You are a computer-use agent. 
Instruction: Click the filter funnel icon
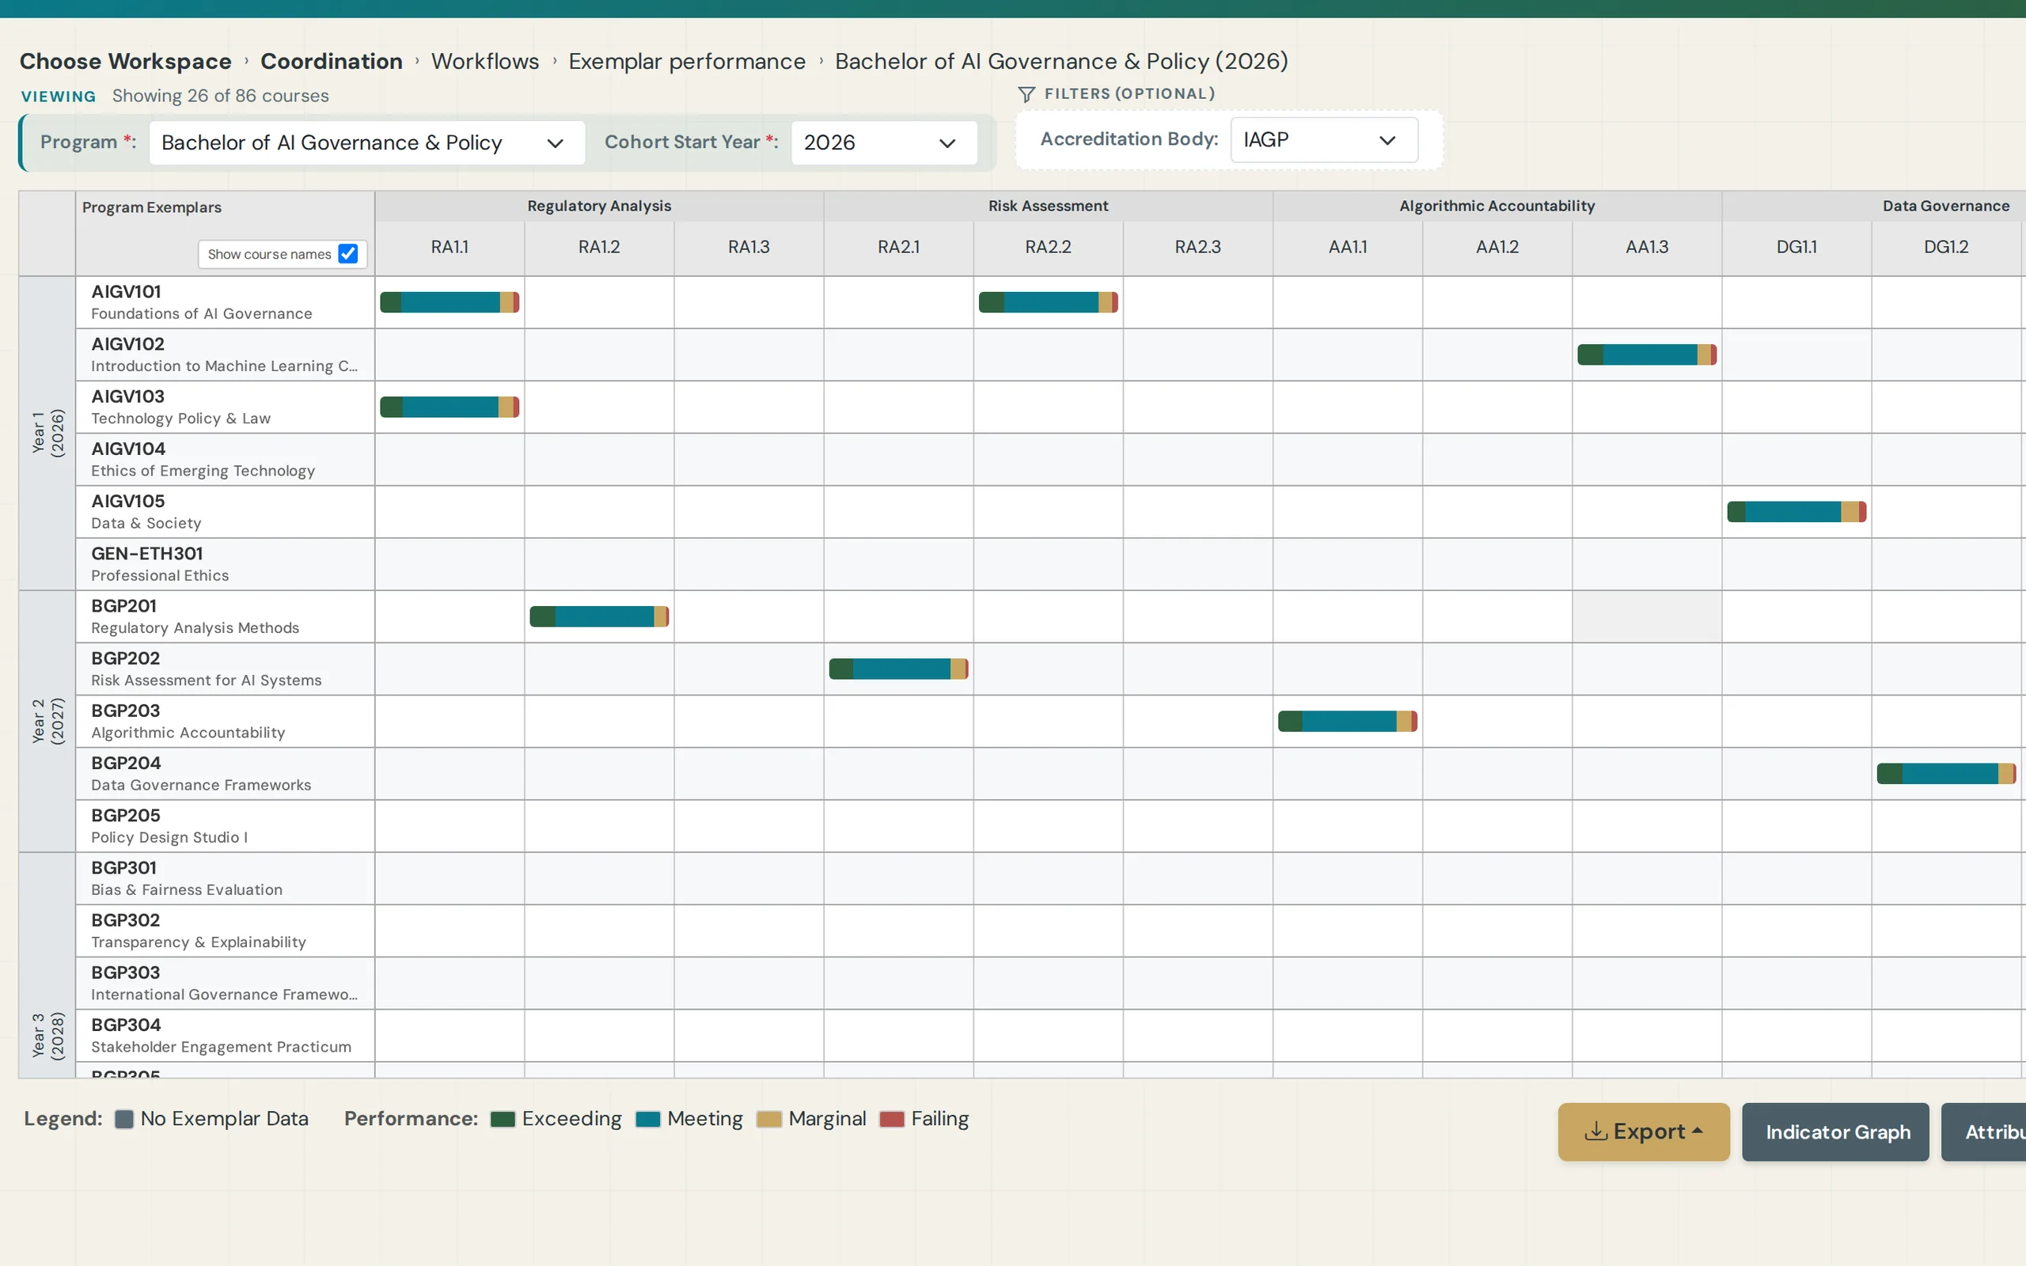(x=1026, y=94)
